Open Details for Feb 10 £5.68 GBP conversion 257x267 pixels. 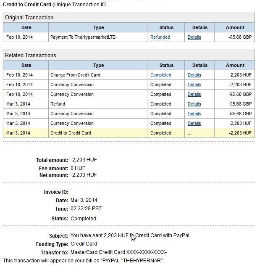point(194,94)
